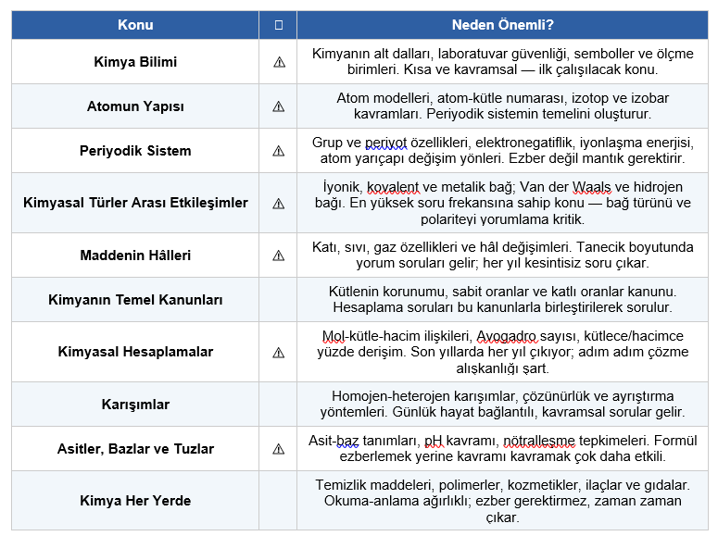Click the square symbol in the header row
718x536 pixels.
coord(279,25)
